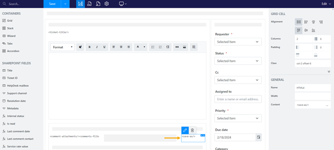Set horizontal alignment to left
The height and width of the screenshot is (150, 334).
tap(306, 22)
